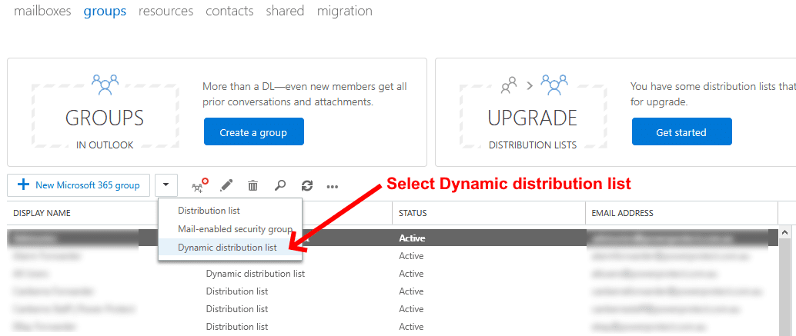Choose Mail-enabled security group from the menu
The width and height of the screenshot is (796, 336).
[235, 229]
